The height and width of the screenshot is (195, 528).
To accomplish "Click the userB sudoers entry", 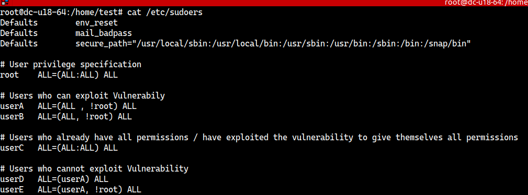I will pyautogui.click(x=66, y=116).
